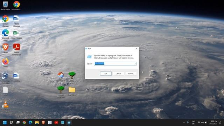Select the tree icon beside the house icon
The height and width of the screenshot is (126, 224).
click(72, 77)
